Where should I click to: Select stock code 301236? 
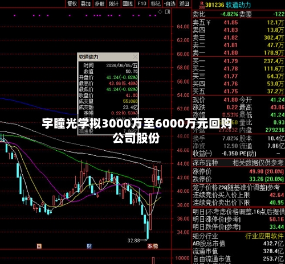(x=215, y=5)
